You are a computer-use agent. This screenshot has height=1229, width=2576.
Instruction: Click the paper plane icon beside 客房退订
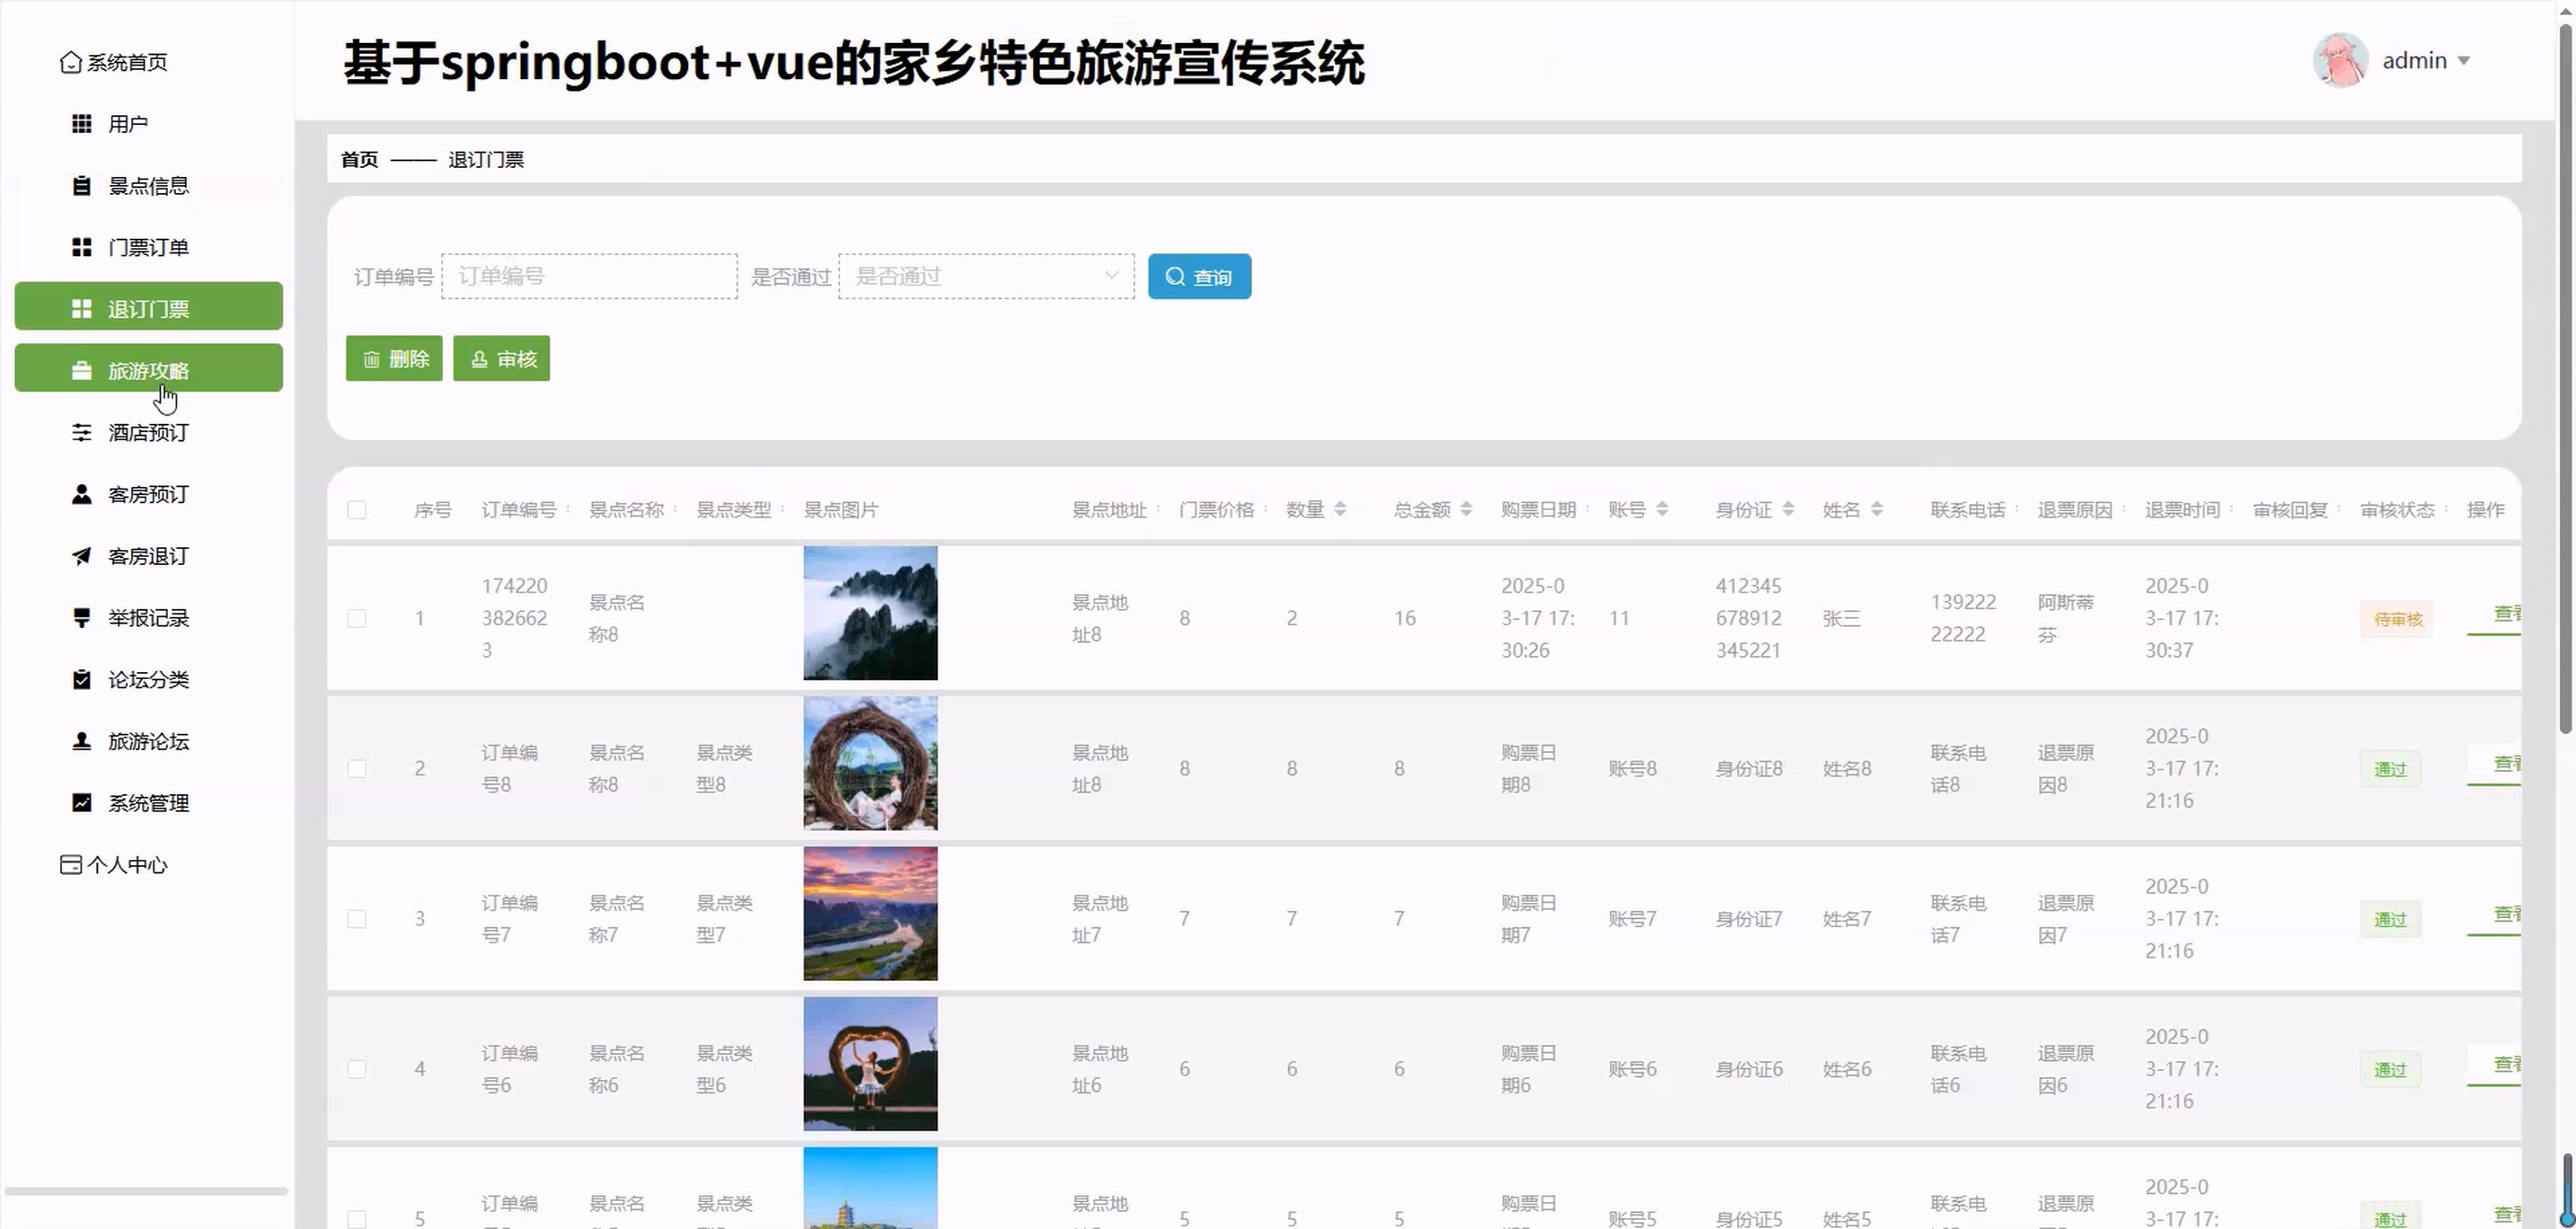click(82, 556)
